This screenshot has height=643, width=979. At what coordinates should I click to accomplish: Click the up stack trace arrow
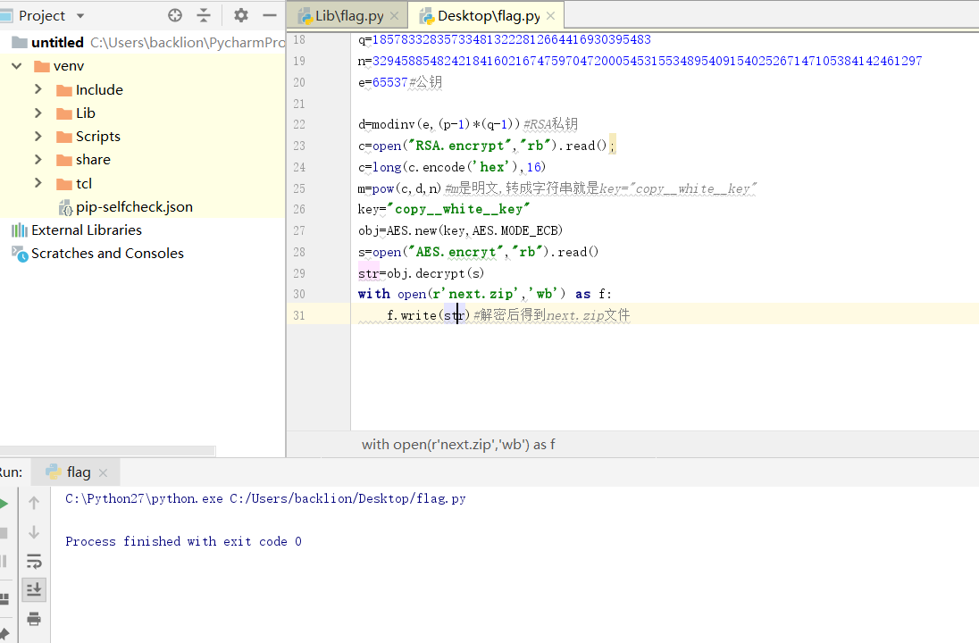(34, 503)
